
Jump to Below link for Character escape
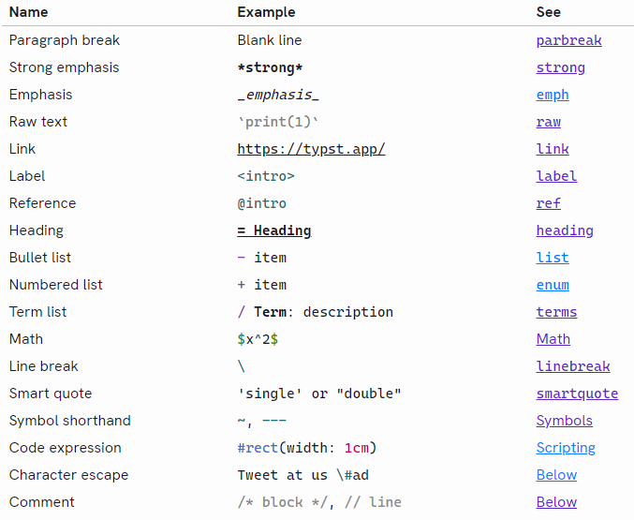(x=556, y=475)
